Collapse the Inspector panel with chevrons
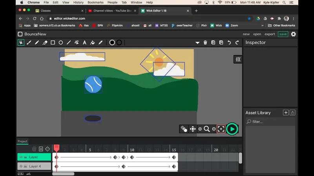Screen dimensions: 314x176 [238, 59]
